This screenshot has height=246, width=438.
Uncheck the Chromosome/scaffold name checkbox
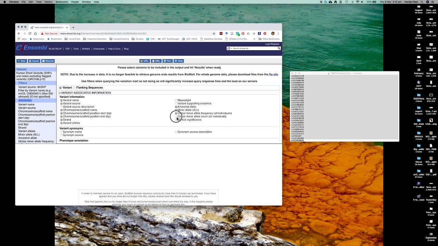tap(62, 110)
